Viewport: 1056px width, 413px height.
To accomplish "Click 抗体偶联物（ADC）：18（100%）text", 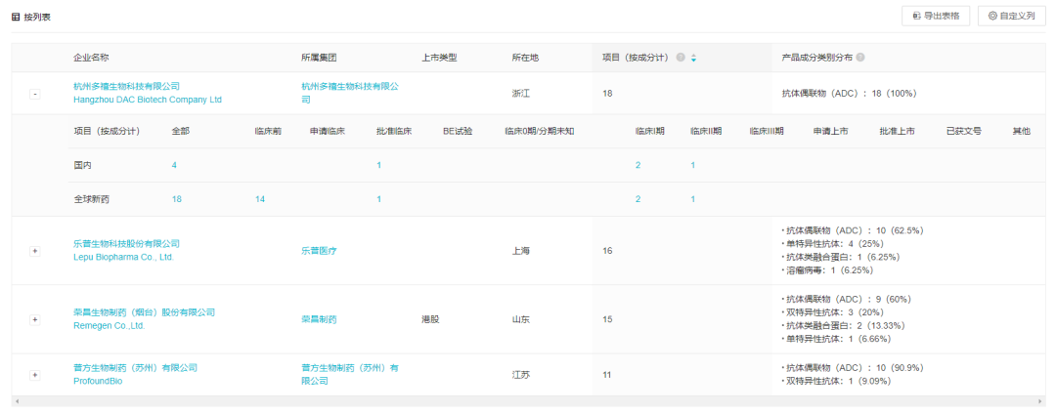I will tap(849, 94).
